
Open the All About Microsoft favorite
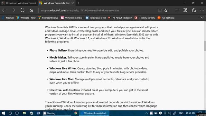(x=120, y=18)
